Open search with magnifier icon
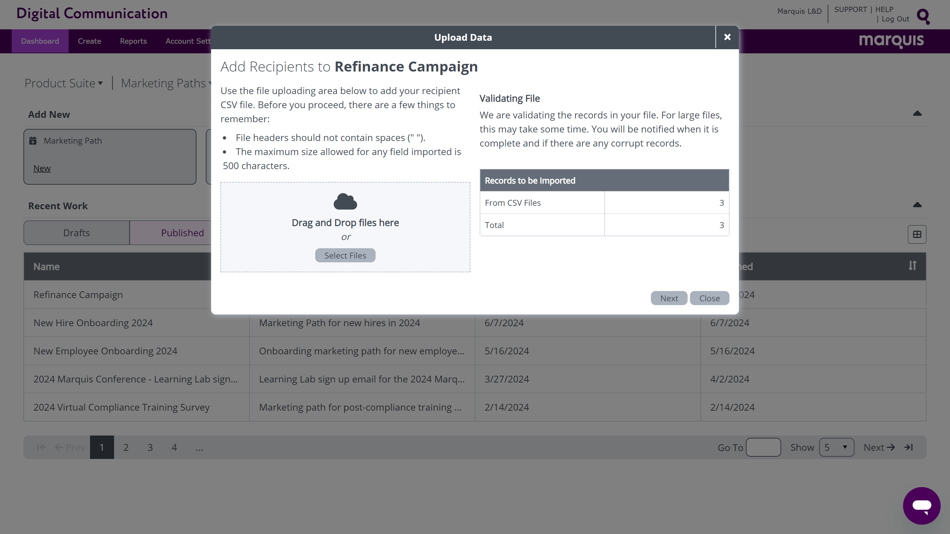Screen dimensions: 950x534 (x=923, y=16)
